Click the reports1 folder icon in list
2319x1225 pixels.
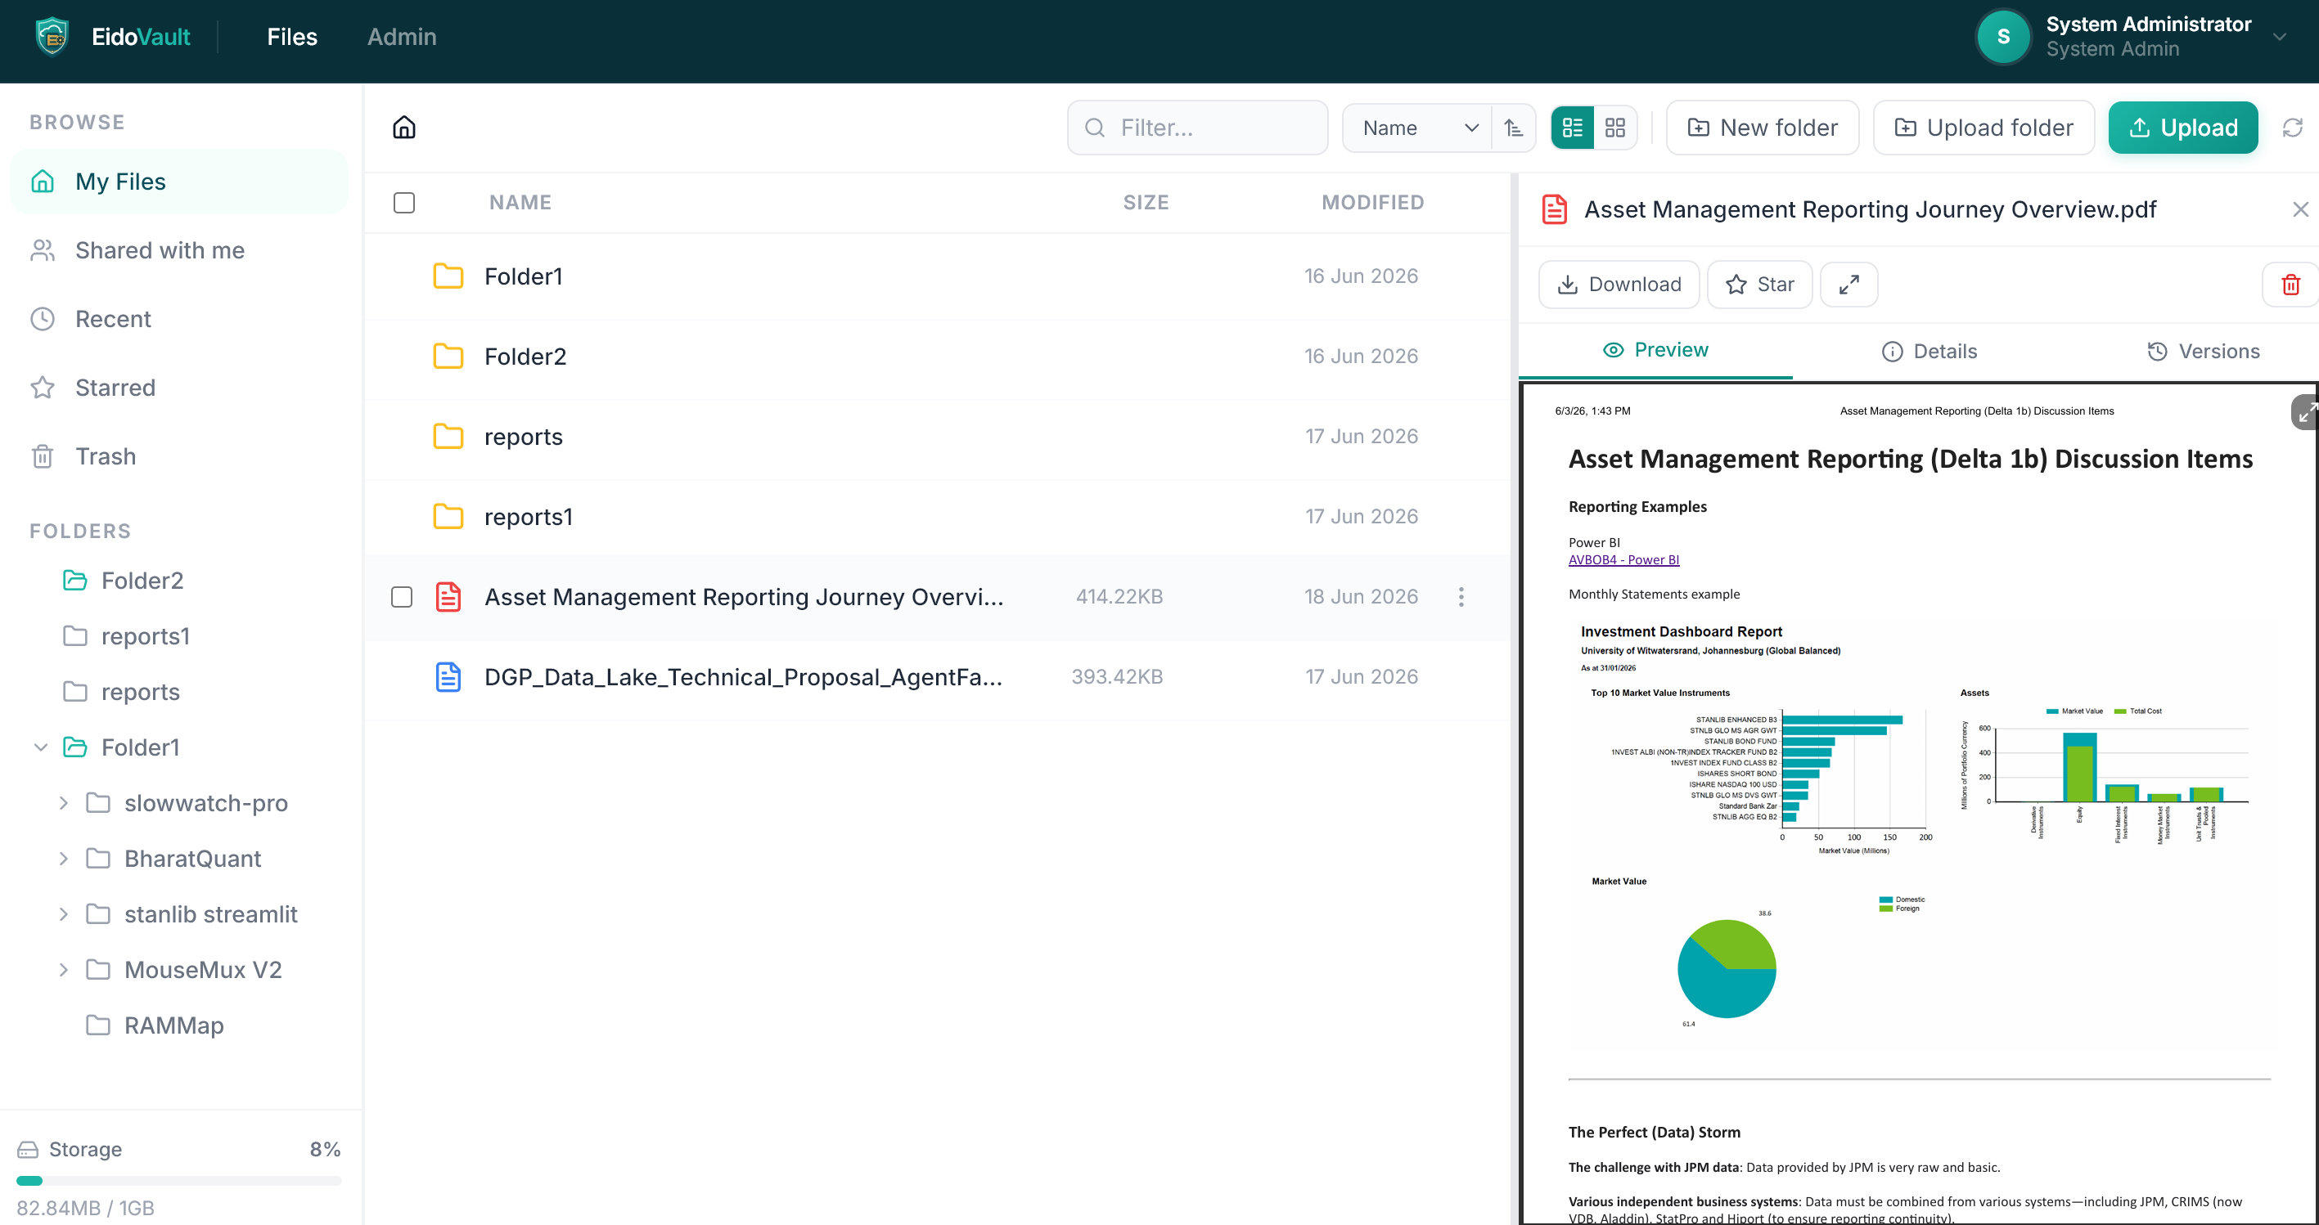tap(448, 516)
